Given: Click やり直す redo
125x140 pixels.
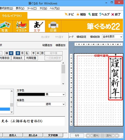Looking at the screenshot, I should [59, 37].
